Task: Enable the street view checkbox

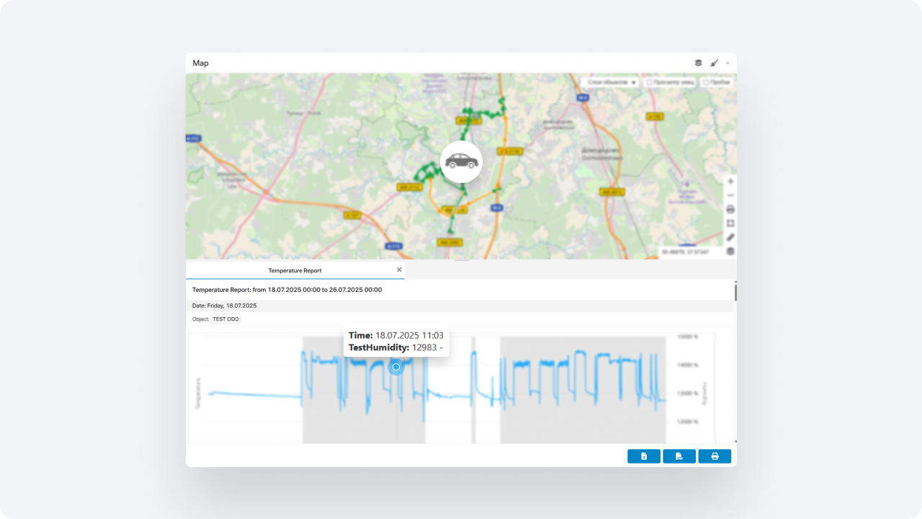Action: [650, 82]
